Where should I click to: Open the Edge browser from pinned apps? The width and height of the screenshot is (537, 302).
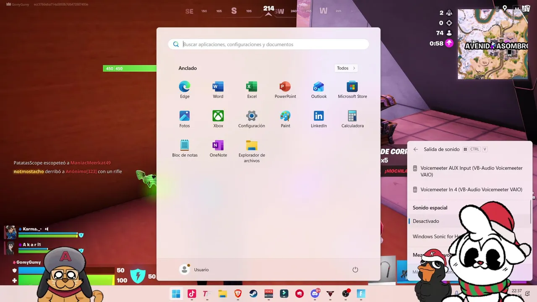pos(185,90)
